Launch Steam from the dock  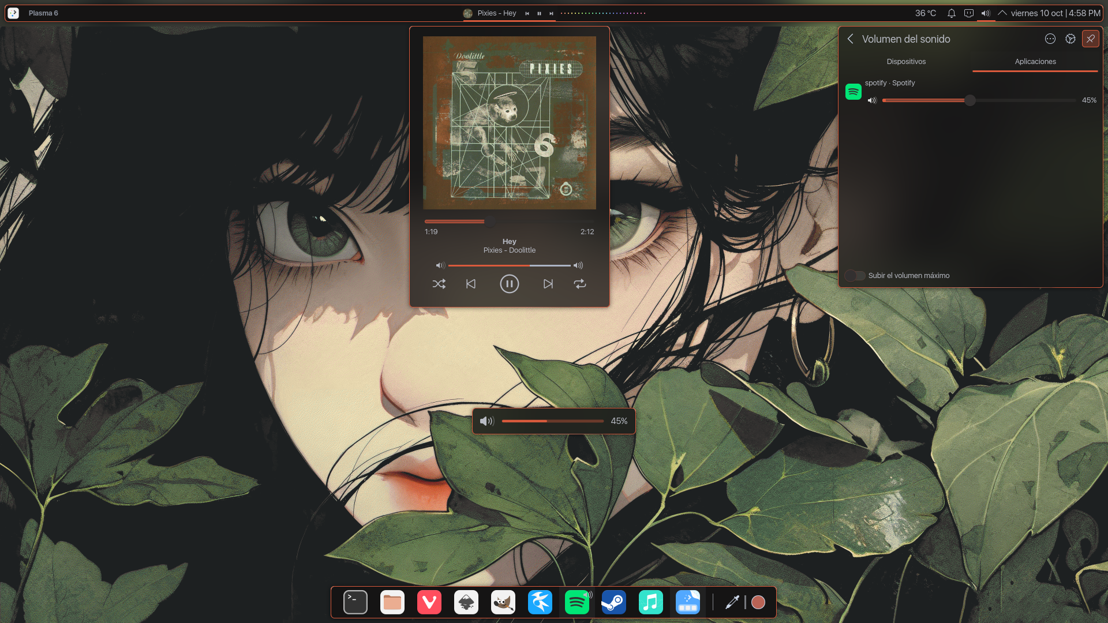(614, 602)
